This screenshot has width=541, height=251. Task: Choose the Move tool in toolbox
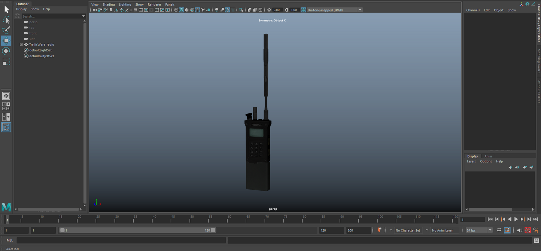[x=6, y=40]
